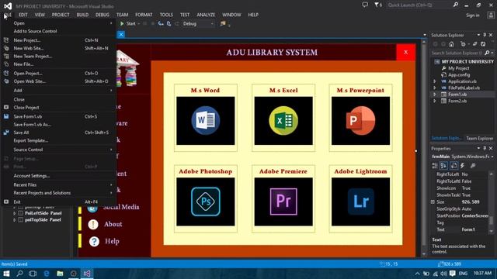Expand the Recent Files submenu

click(x=58, y=184)
